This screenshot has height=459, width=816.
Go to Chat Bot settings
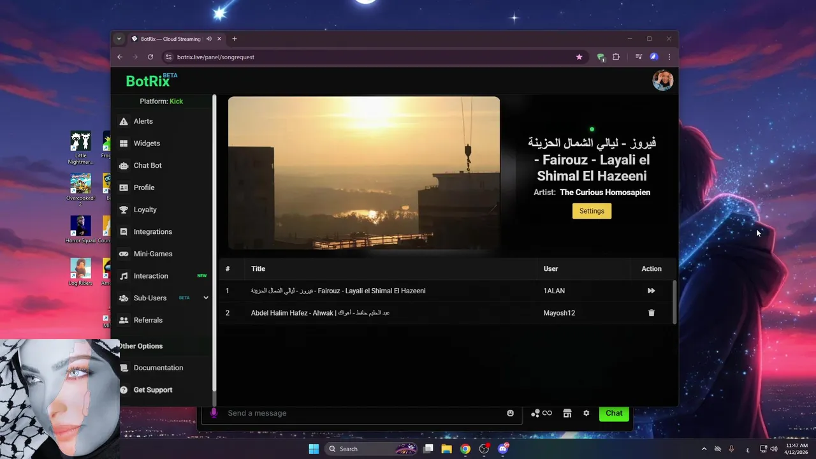tap(163, 165)
